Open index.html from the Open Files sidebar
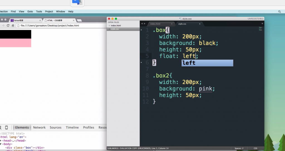The image size is (285, 151). tap(116, 26)
